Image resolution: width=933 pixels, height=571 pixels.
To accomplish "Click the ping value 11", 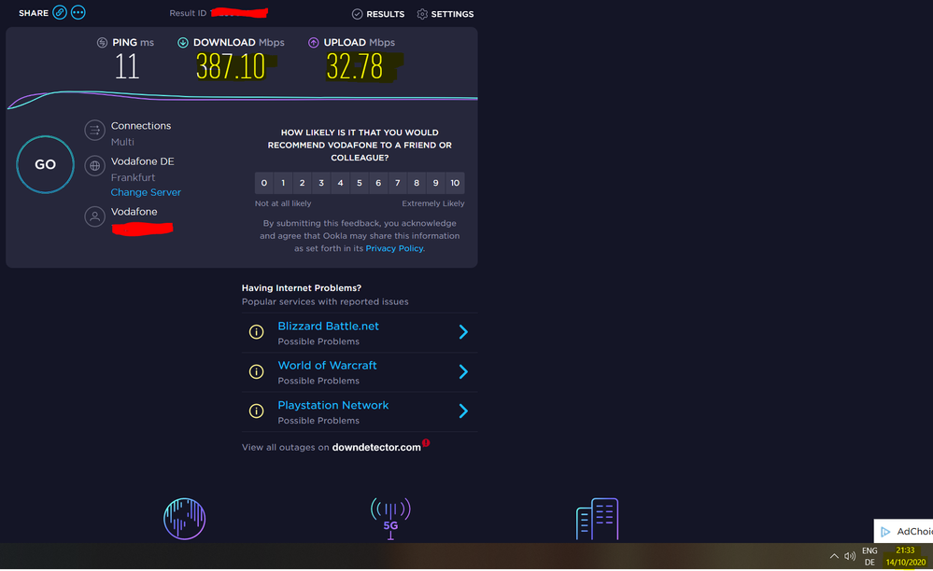I will point(127,66).
